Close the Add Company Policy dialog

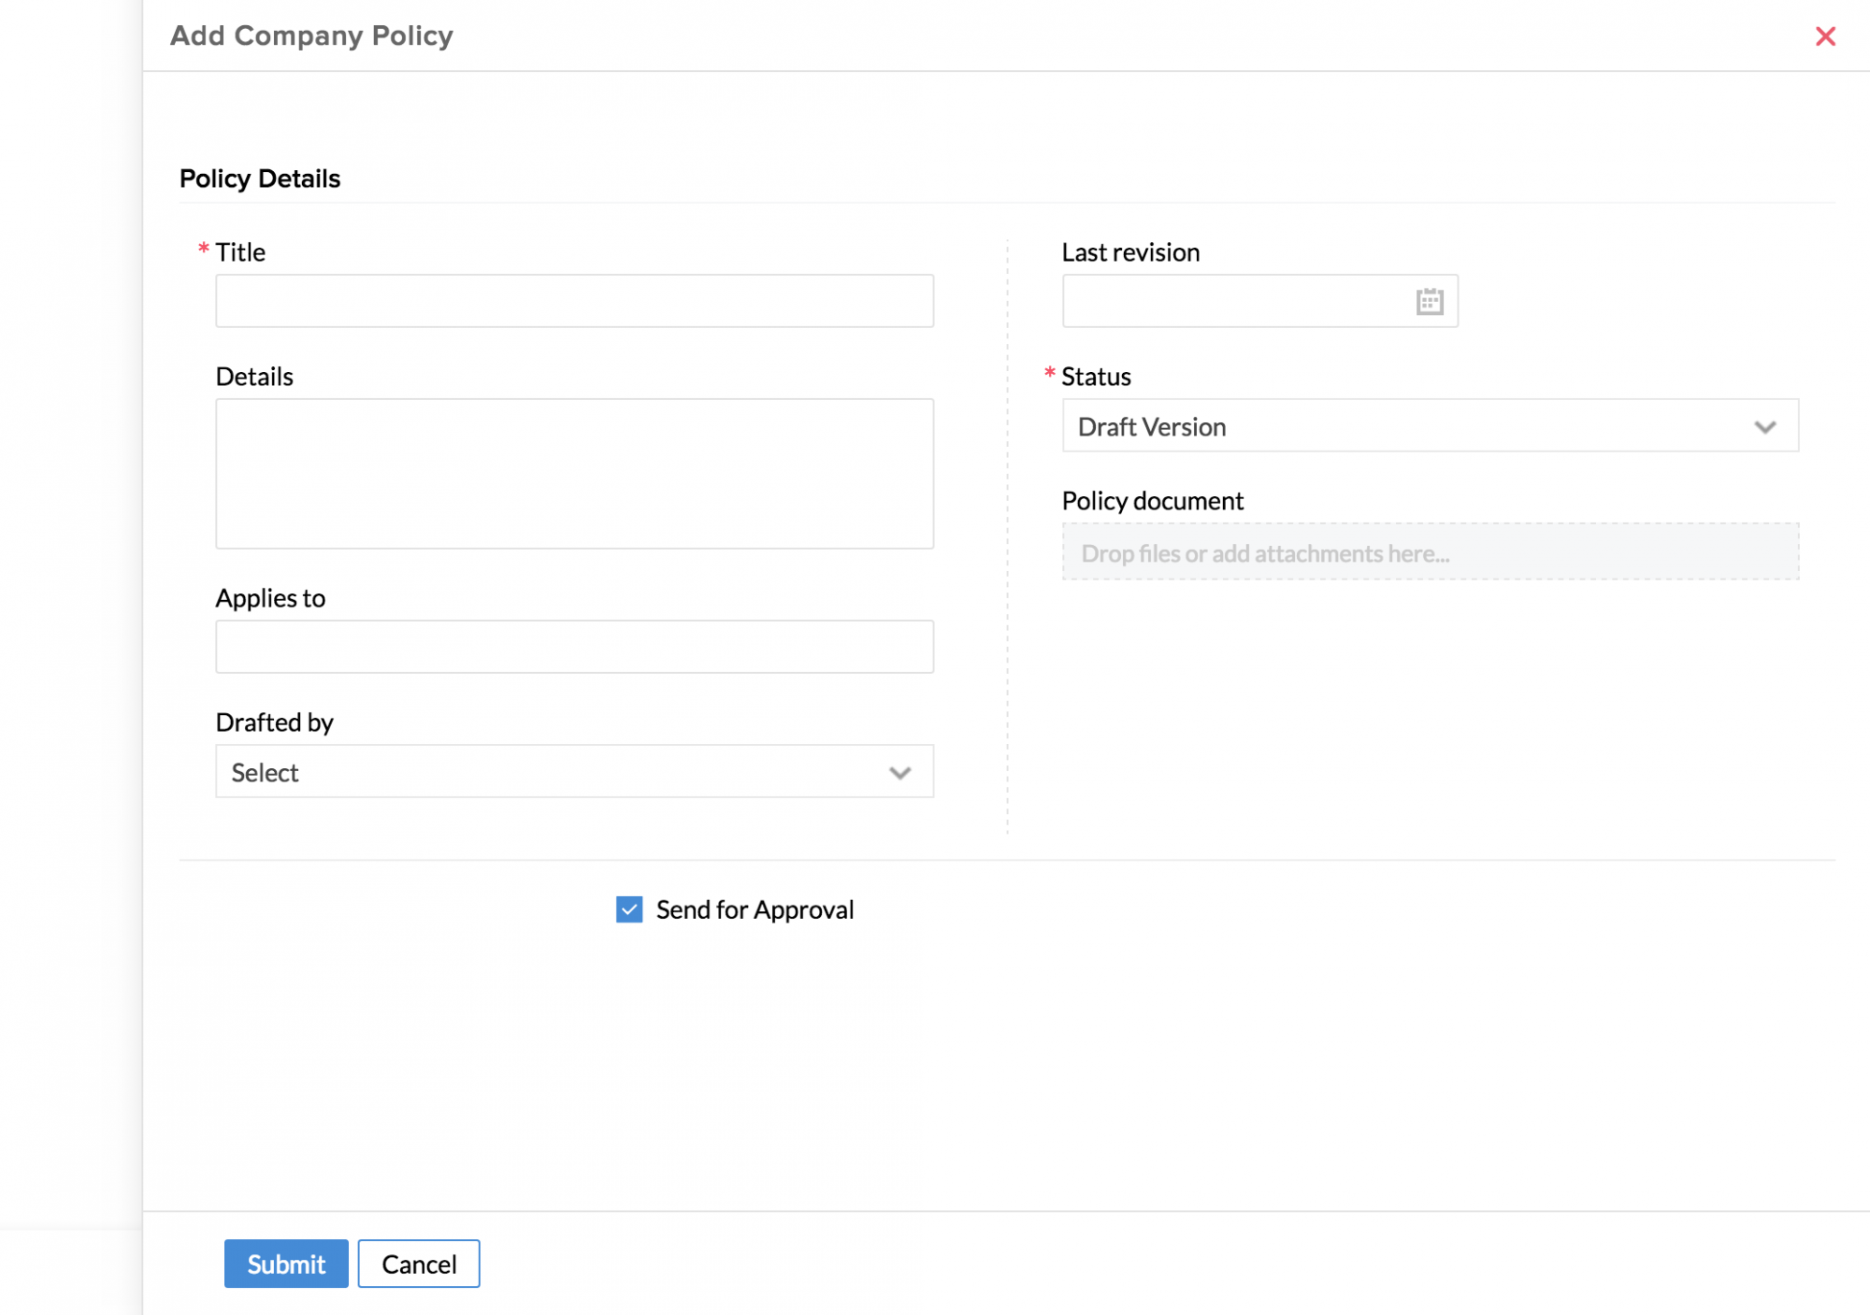tap(1824, 36)
